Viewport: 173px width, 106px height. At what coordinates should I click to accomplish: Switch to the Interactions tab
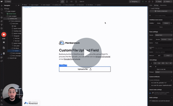tap(163, 5)
